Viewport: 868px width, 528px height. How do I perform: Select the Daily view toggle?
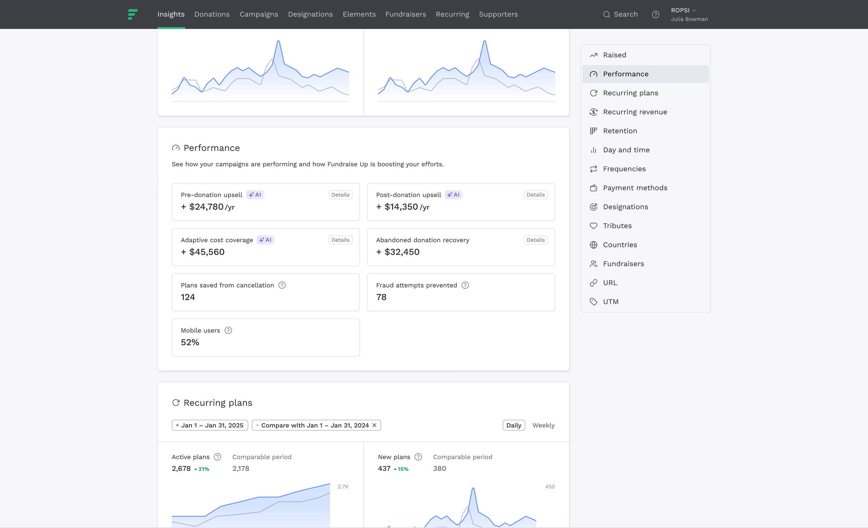[x=514, y=425]
